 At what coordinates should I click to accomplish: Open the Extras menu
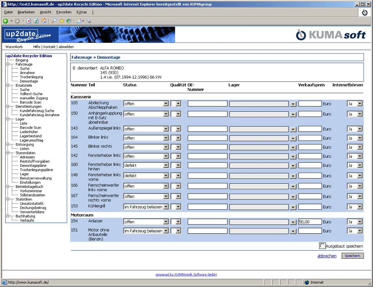coord(81,12)
